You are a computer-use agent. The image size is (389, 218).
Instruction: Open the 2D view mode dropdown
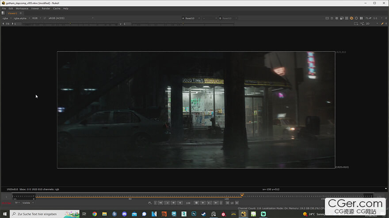point(372,24)
